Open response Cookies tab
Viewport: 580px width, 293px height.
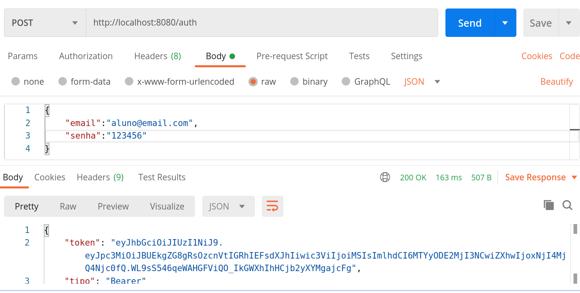click(50, 177)
